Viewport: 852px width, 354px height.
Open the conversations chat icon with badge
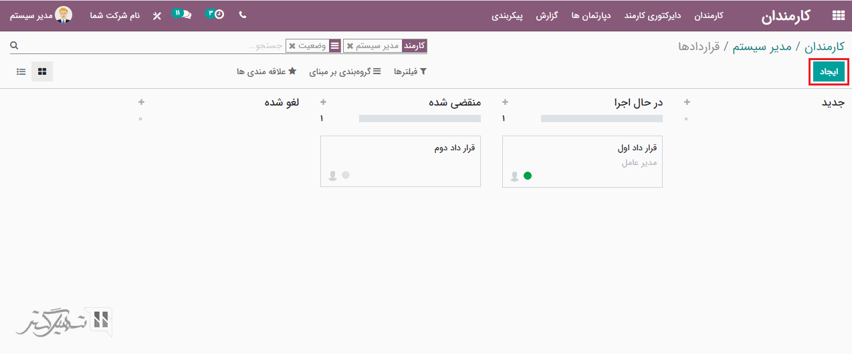pos(185,15)
